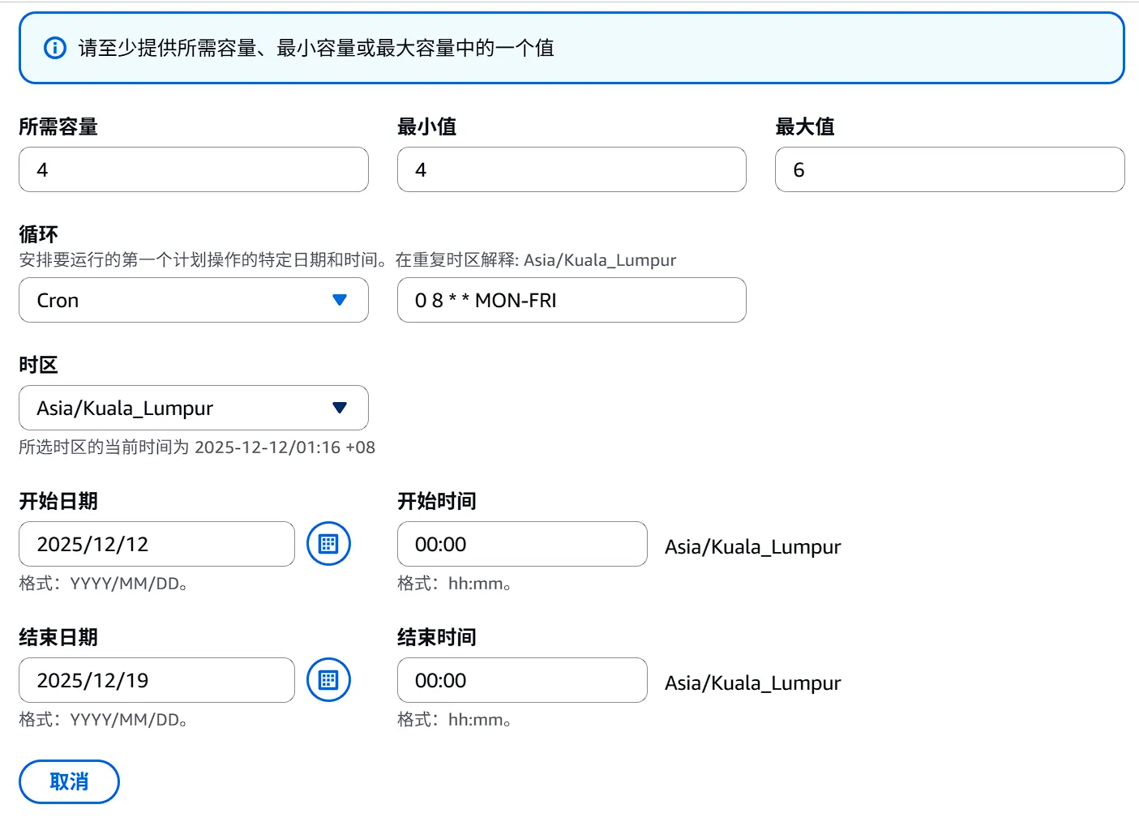Open the end date calendar picker
This screenshot has height=826, width=1139.
pos(328,680)
